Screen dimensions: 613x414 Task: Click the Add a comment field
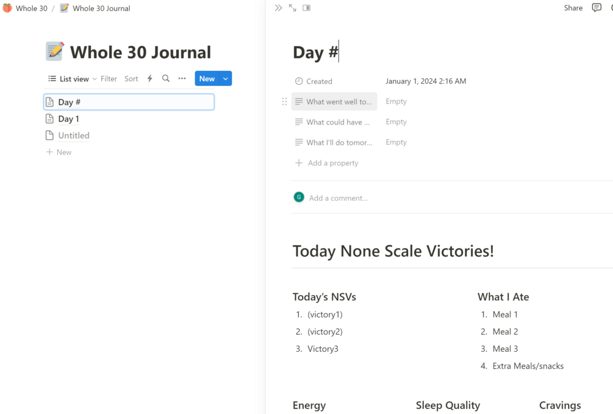pyautogui.click(x=339, y=198)
